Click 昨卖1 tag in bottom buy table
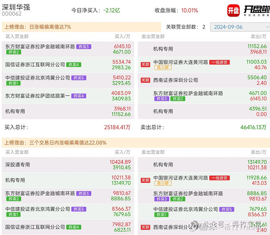 coord(13,214)
